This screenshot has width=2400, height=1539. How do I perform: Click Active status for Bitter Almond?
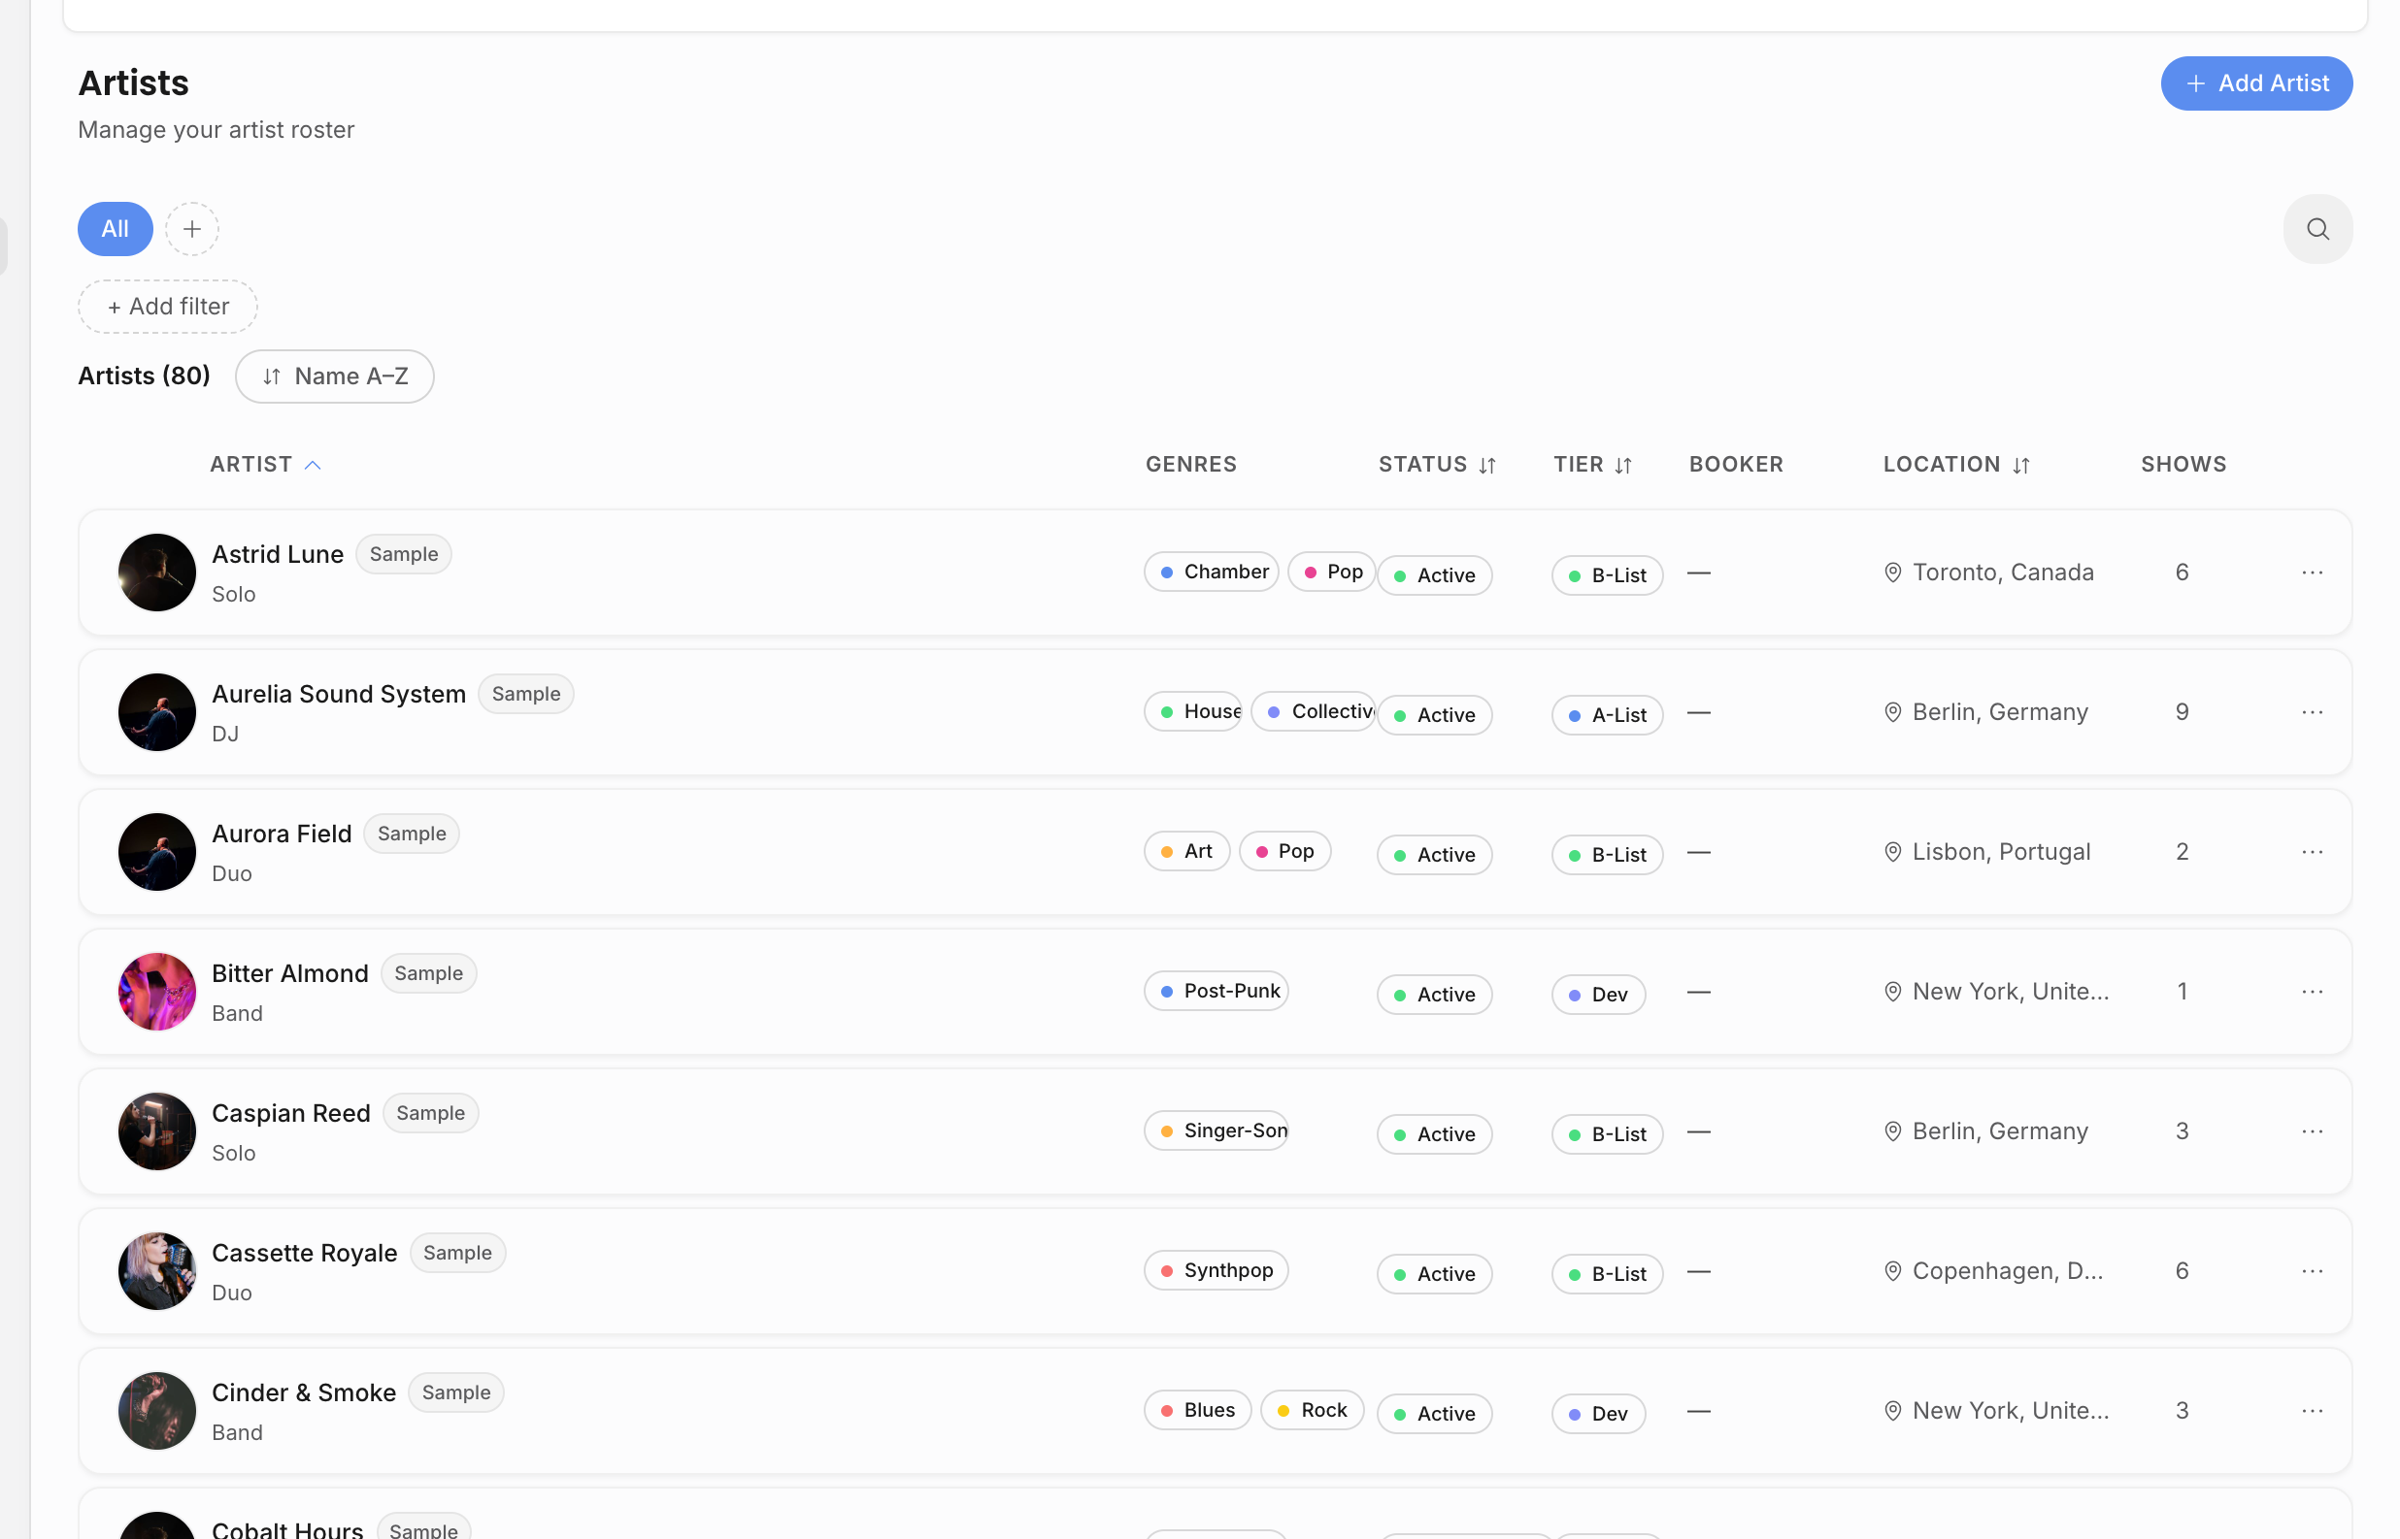tap(1434, 997)
